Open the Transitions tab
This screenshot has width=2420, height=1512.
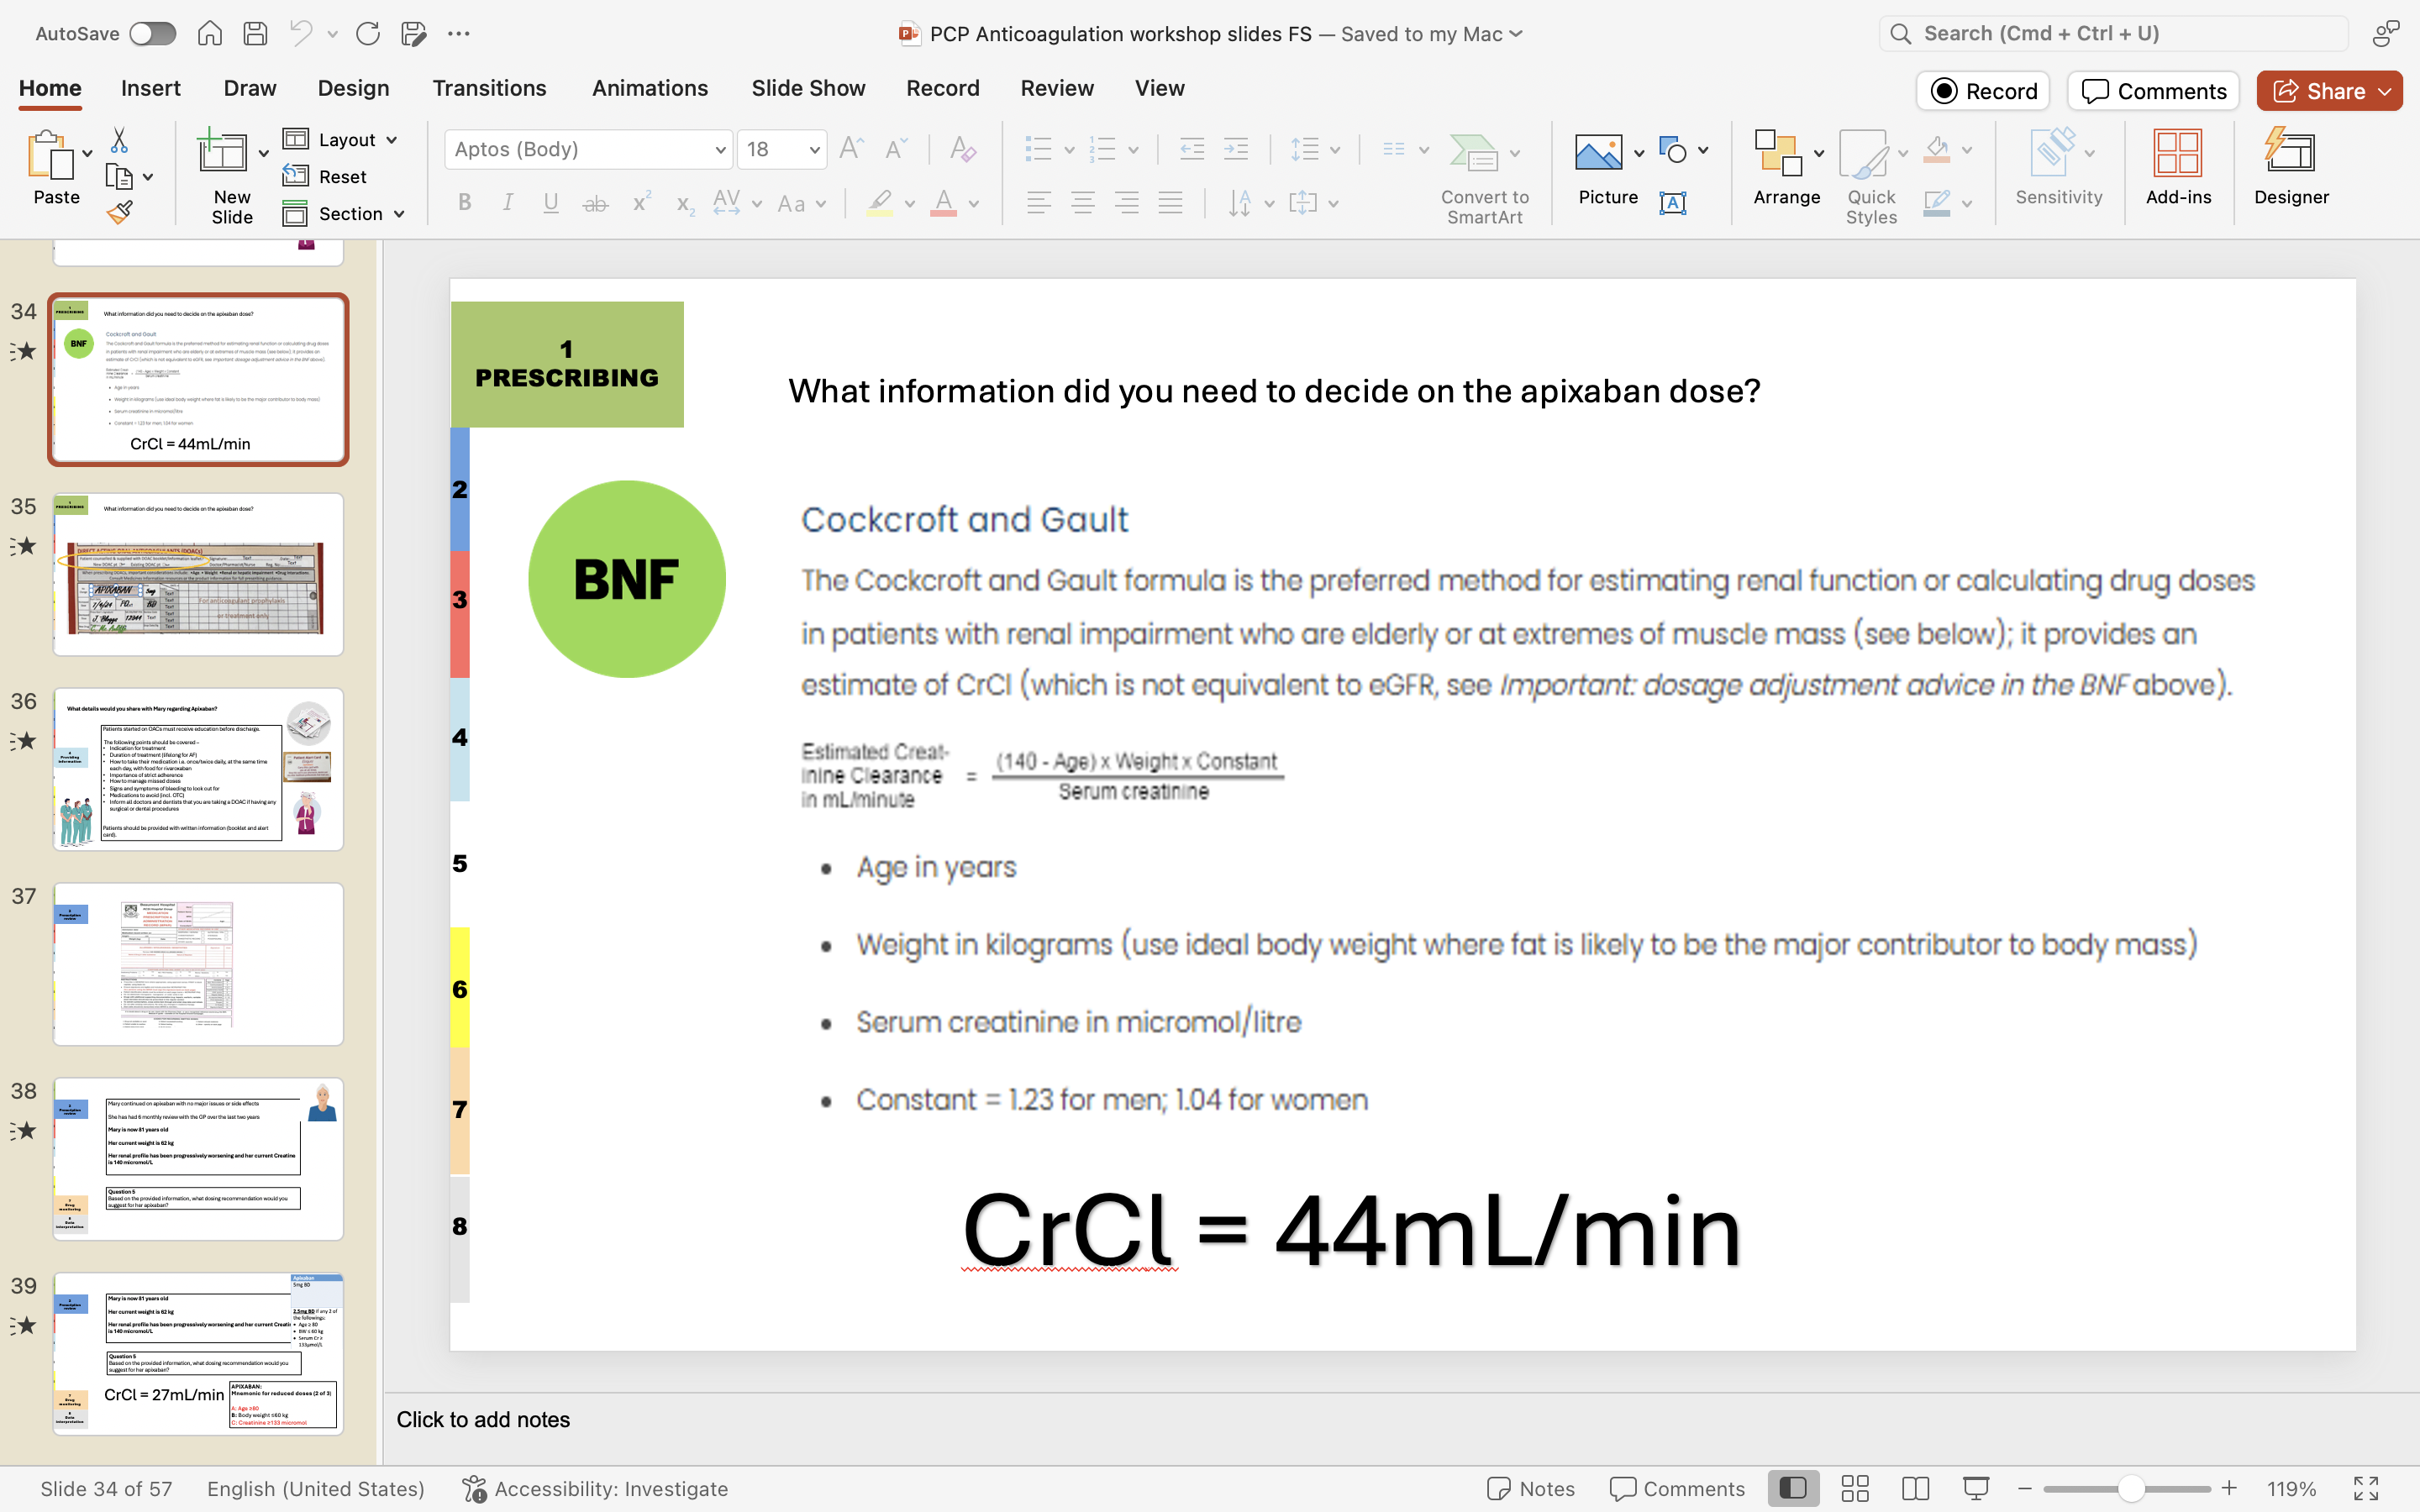click(489, 88)
